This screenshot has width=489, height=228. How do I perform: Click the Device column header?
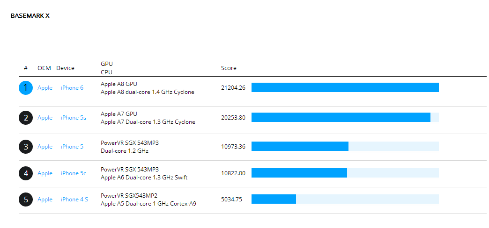point(65,68)
